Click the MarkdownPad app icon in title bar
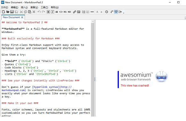The width and height of the screenshot is (186, 121). tap(3, 2)
